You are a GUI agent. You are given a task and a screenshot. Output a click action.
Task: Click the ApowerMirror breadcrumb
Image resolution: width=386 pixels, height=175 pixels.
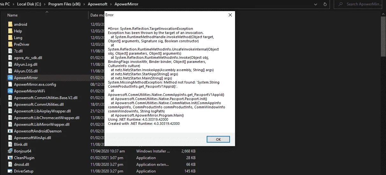[127, 4]
